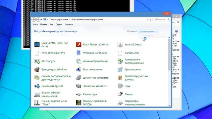The image size is (212, 119).
Task: Open the NVIDIA control panel icon
Action: pos(79,103)
